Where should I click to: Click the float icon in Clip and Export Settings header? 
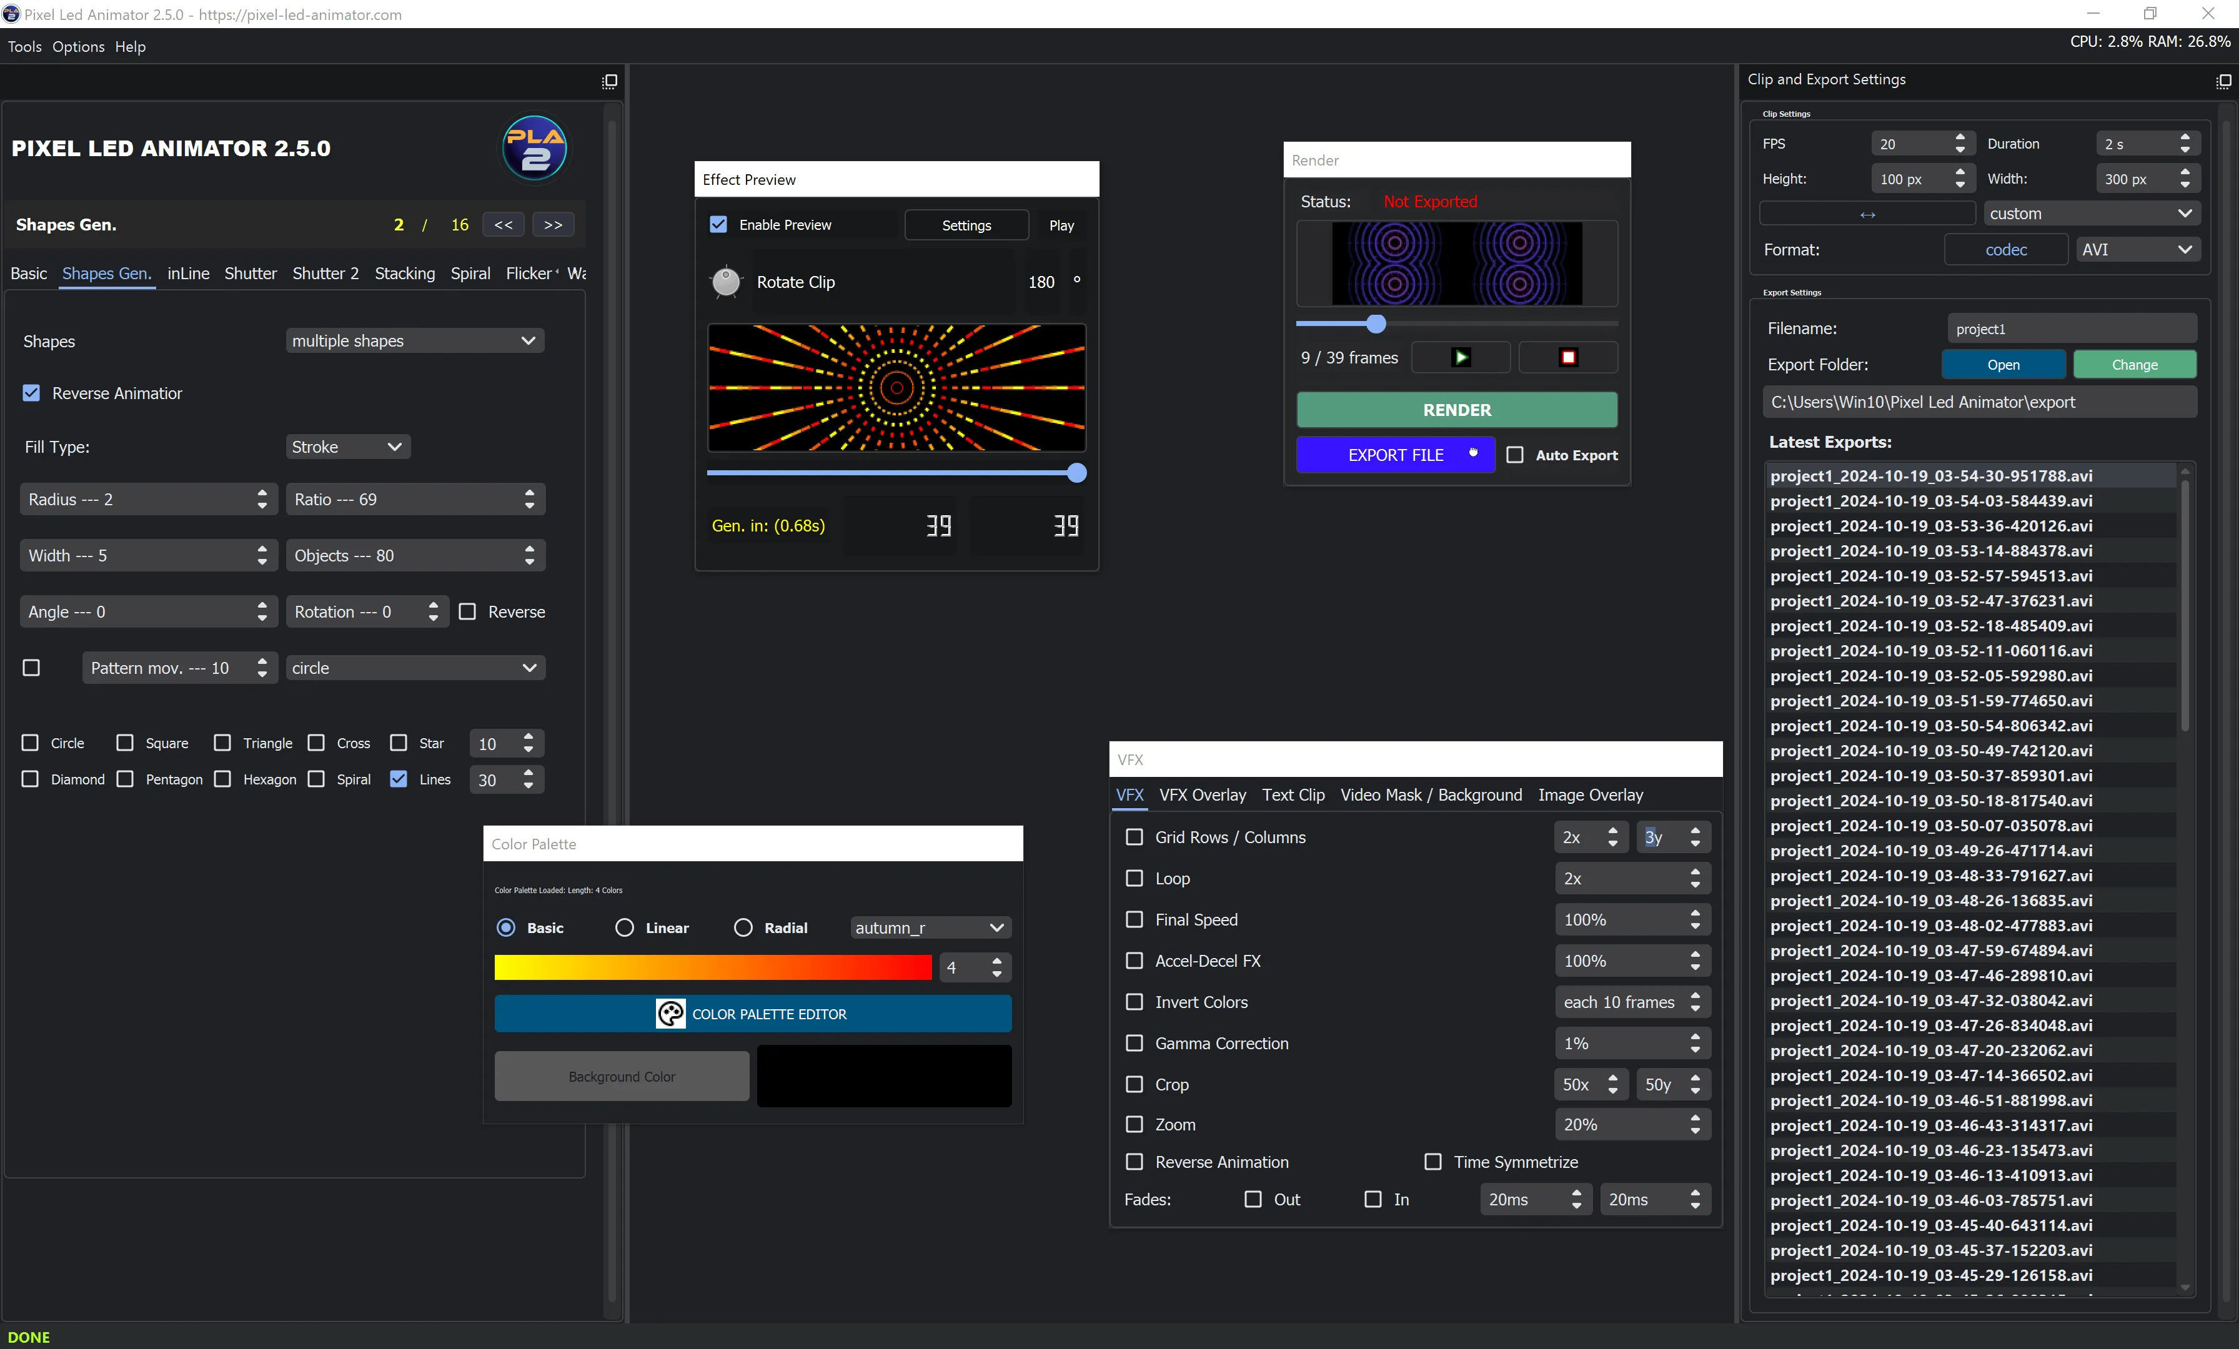tap(2223, 81)
